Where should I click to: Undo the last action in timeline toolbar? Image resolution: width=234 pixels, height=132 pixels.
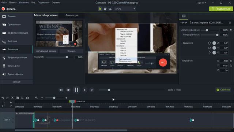(x=3, y=98)
